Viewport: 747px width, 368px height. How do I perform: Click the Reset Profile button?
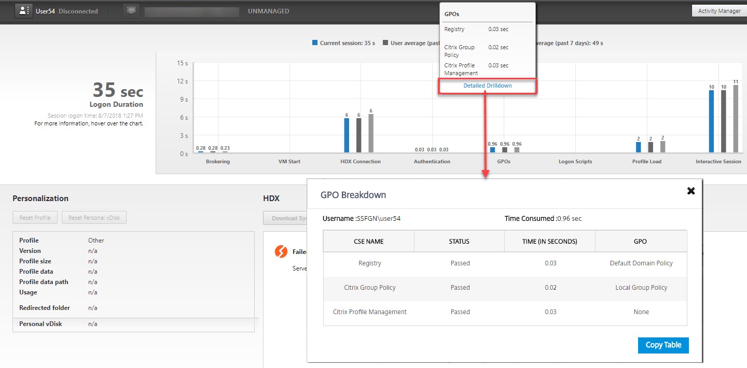(x=35, y=218)
